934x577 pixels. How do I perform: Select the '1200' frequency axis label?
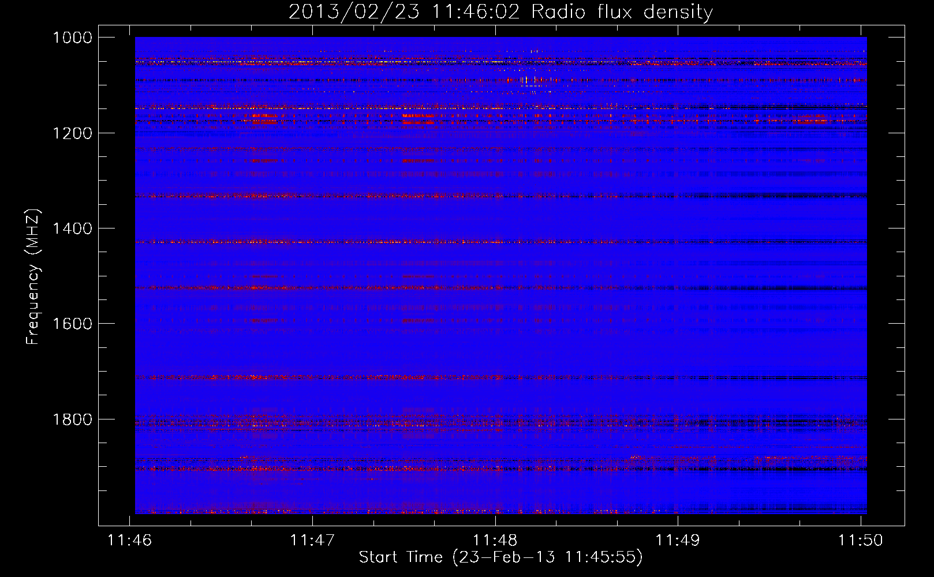click(72, 133)
